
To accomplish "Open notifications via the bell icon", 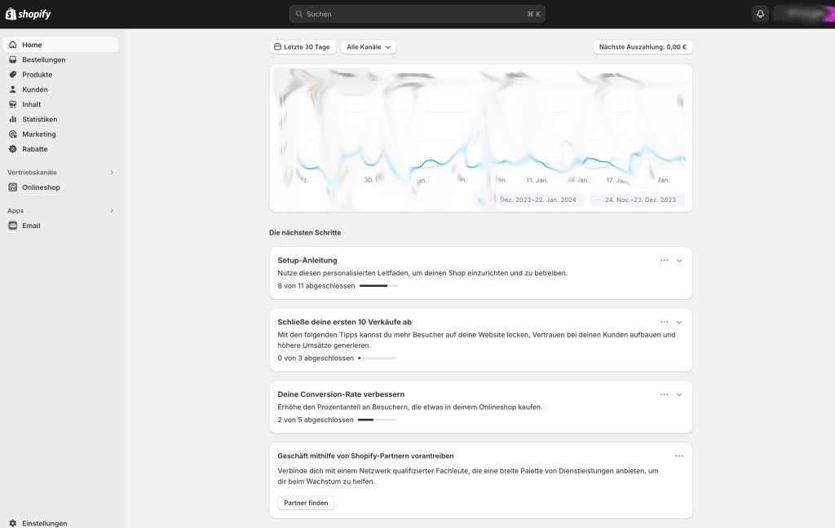I will pos(760,14).
